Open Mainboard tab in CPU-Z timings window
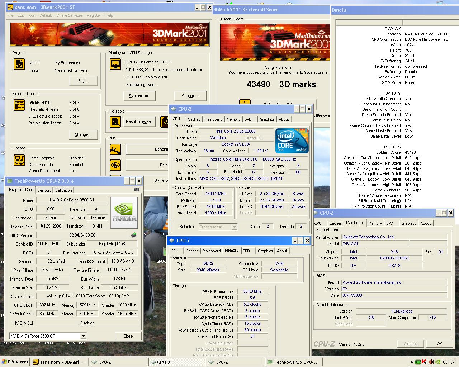459x367 pixels. coord(212,251)
